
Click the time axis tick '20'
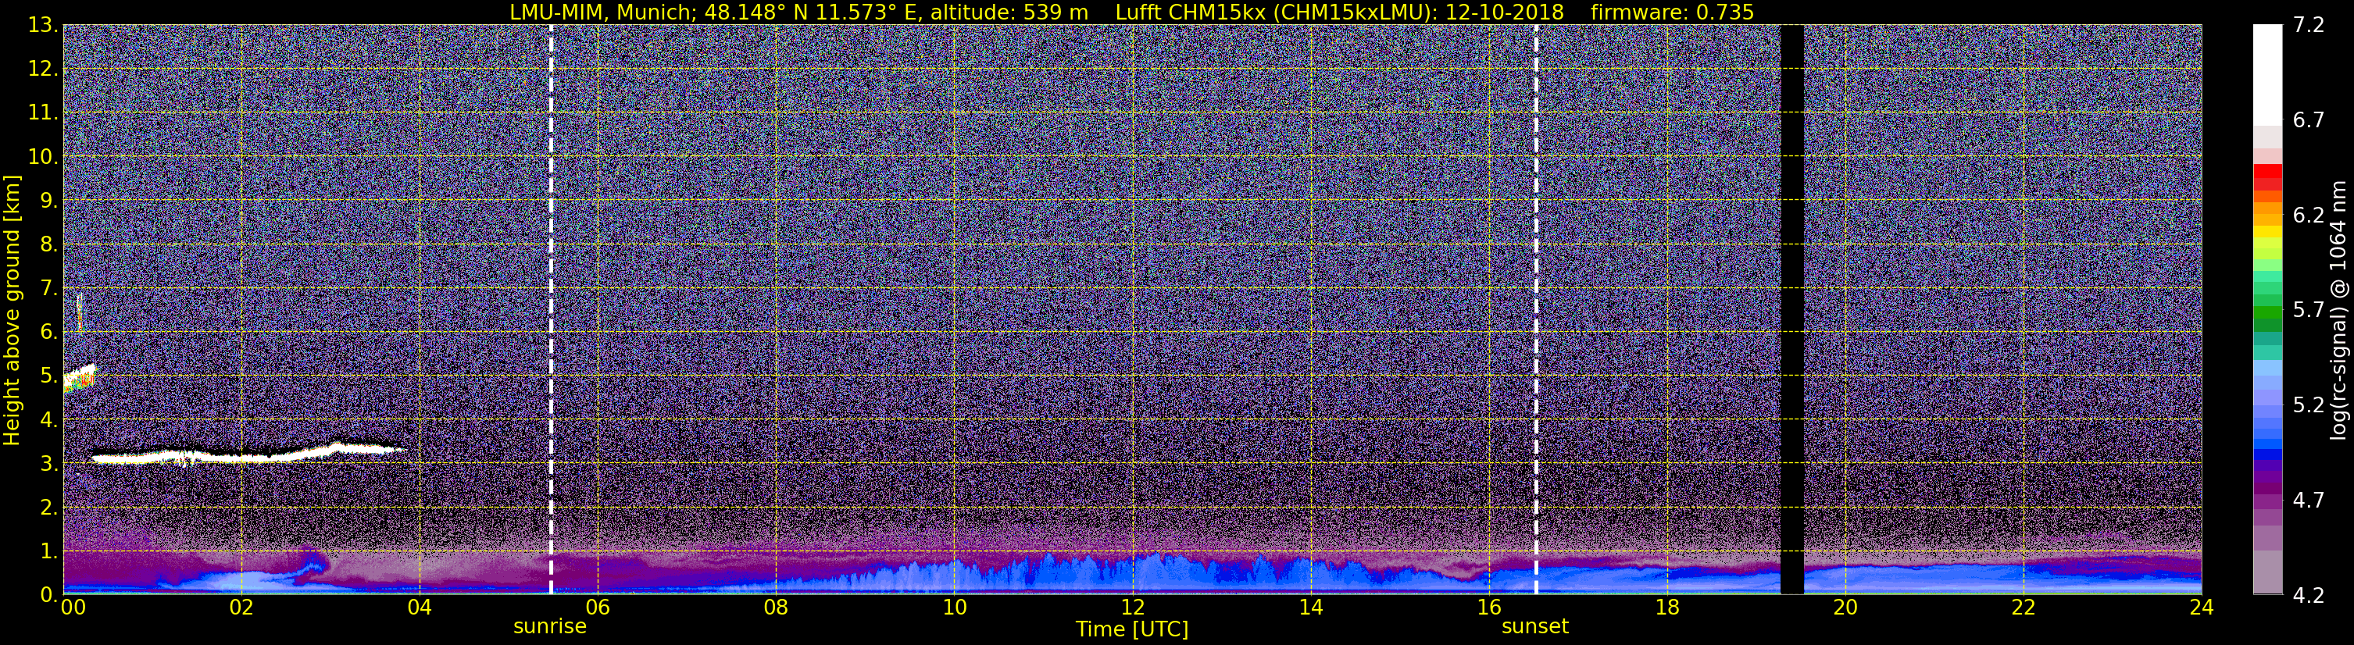point(1845,608)
